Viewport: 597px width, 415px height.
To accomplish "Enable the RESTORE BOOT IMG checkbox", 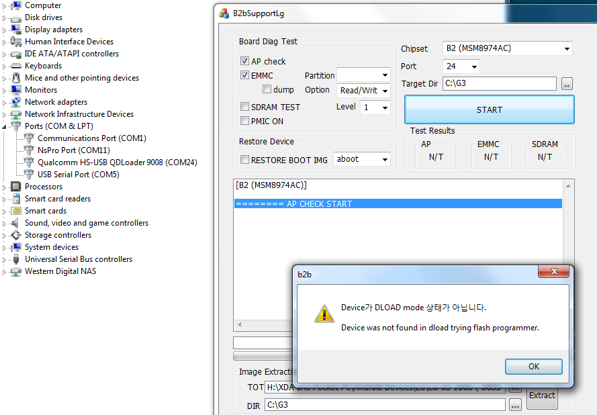I will coord(245,160).
